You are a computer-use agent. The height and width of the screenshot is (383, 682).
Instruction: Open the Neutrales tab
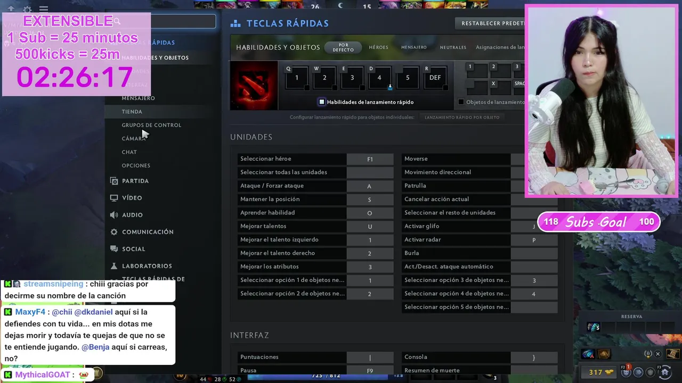click(x=453, y=47)
